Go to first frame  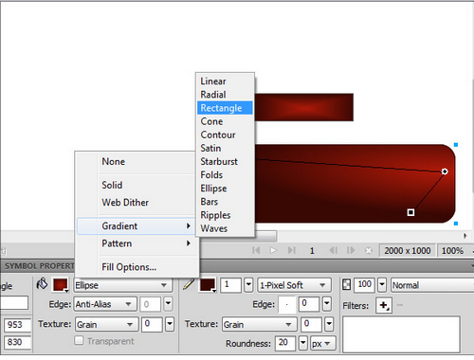256,250
